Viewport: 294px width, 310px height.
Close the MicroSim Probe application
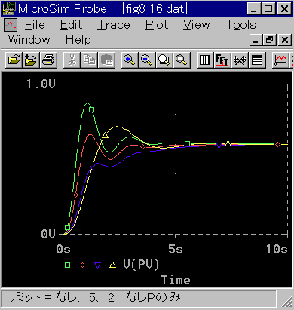pos(284,9)
